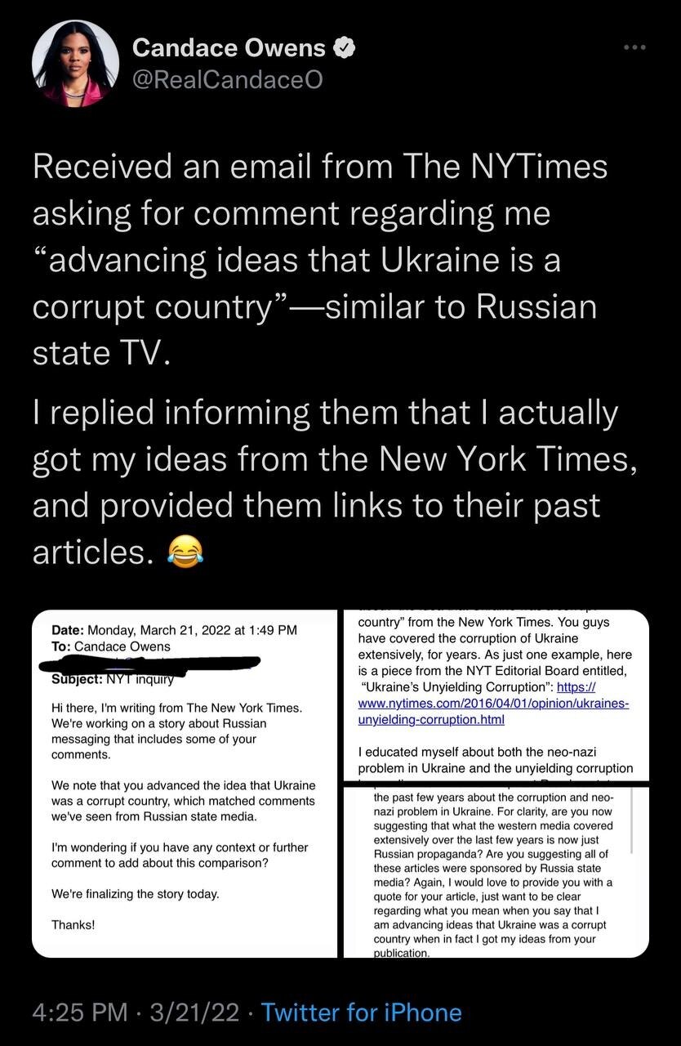Screen dimensions: 681x1046
Task: Open the top-right reply screenshot image
Action: coord(496,695)
